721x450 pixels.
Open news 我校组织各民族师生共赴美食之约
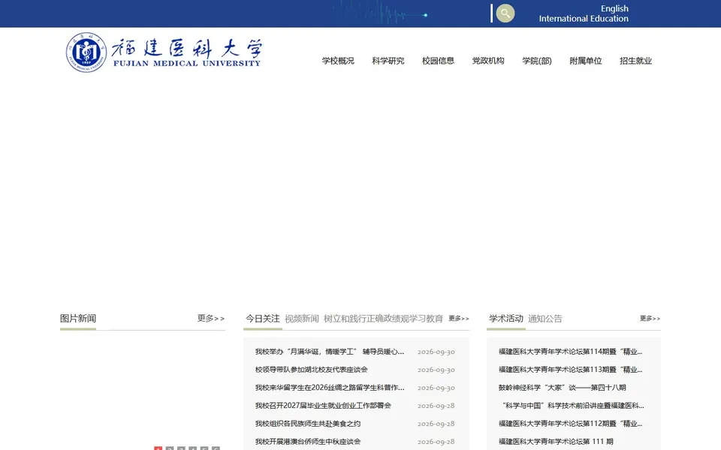click(308, 423)
